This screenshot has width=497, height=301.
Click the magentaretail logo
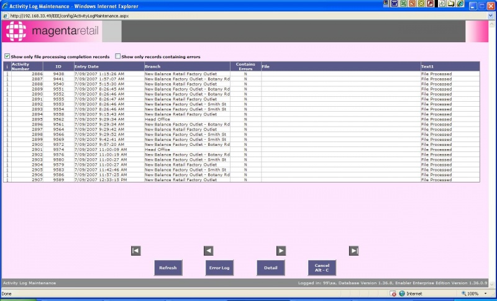coord(52,31)
